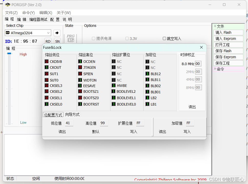248x184 pixels.
Task: Click the 保存 Flash sidebar button
Action: pos(228,51)
